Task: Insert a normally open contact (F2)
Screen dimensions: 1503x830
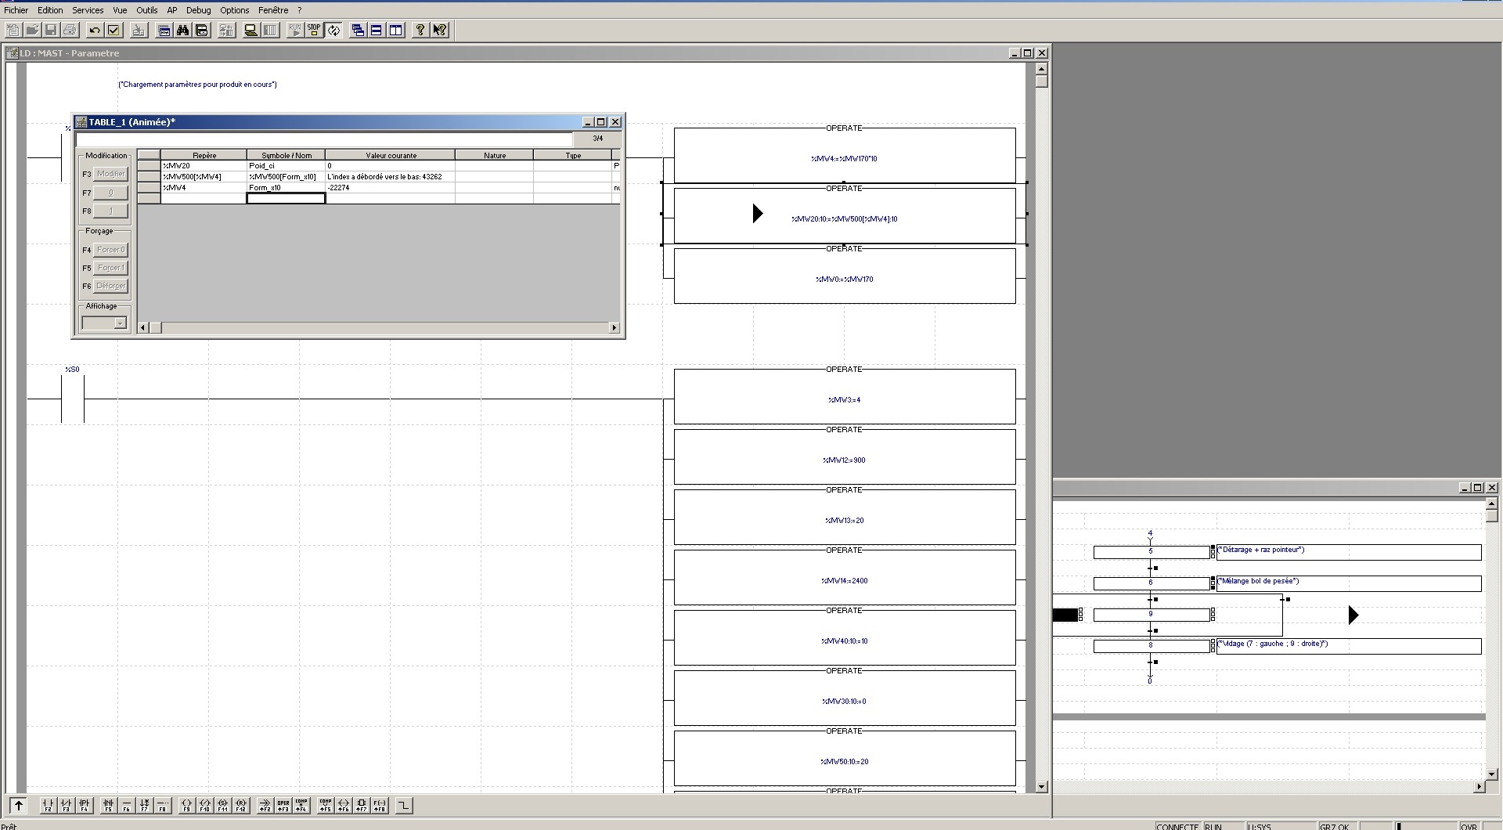Action: 48,805
